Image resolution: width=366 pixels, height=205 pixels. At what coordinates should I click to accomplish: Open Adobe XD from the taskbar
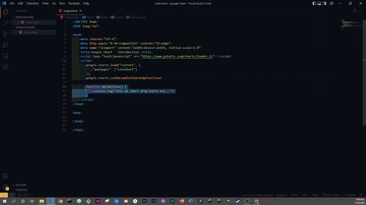pos(98,201)
